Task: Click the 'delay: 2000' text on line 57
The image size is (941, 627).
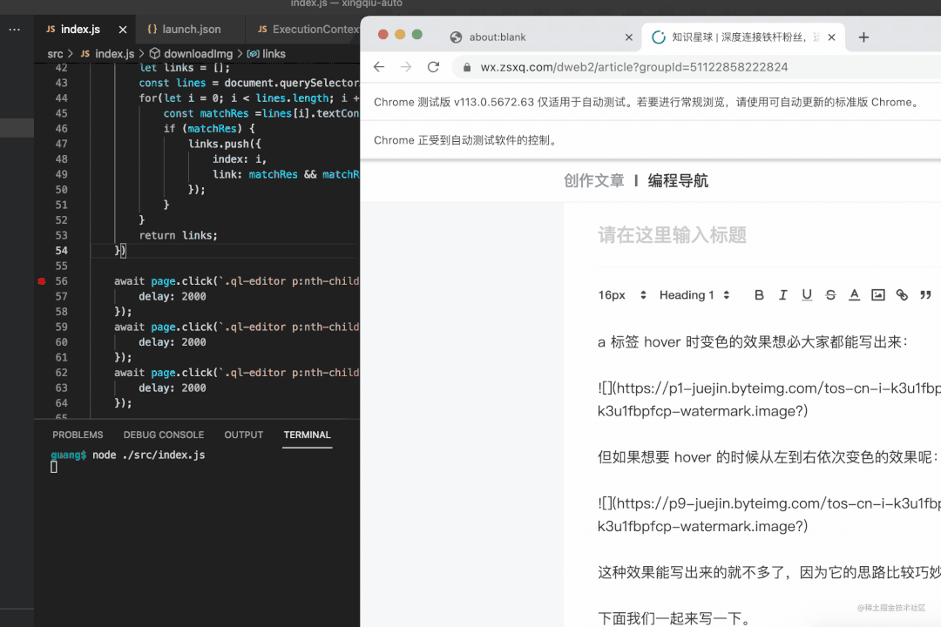Action: click(173, 296)
